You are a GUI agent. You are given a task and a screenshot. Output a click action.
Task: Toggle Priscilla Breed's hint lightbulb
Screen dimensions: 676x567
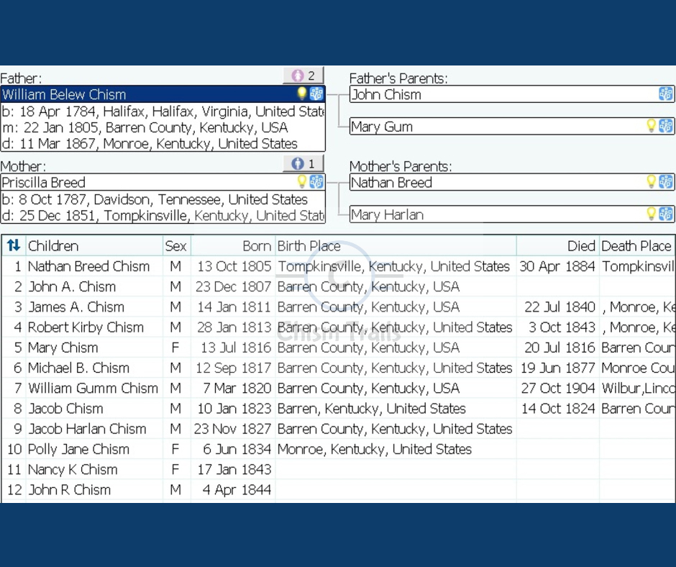(x=301, y=181)
